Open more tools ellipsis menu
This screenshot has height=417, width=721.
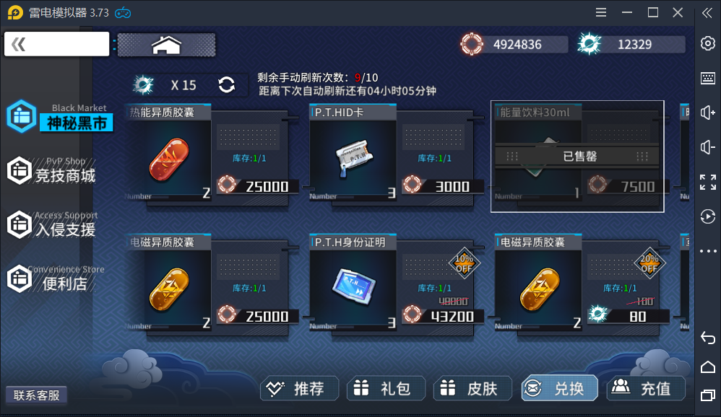708,251
